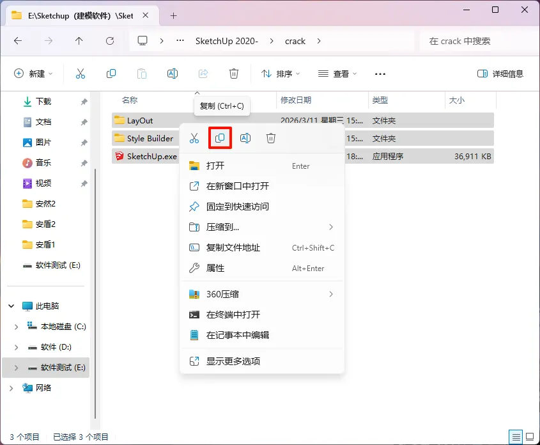540x445 pixels.
Task: Click the toolbar Paste icon
Action: click(141, 74)
